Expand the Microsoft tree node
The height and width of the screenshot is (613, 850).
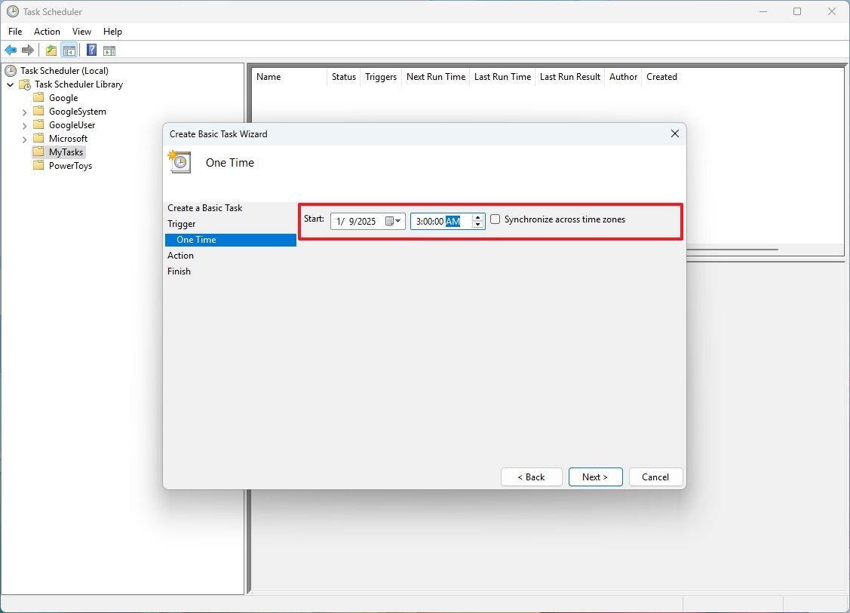25,138
